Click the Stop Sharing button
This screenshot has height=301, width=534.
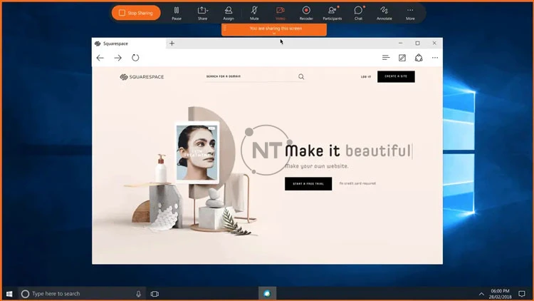point(136,13)
